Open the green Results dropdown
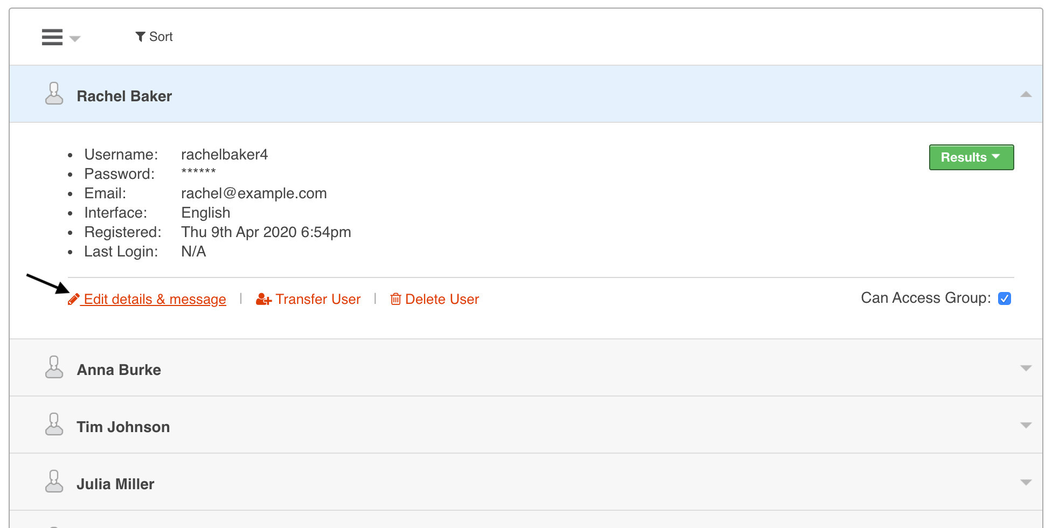The image size is (1052, 528). (x=971, y=157)
